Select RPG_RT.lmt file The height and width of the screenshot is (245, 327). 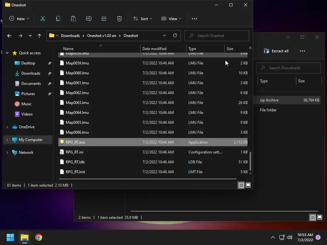click(x=153, y=172)
